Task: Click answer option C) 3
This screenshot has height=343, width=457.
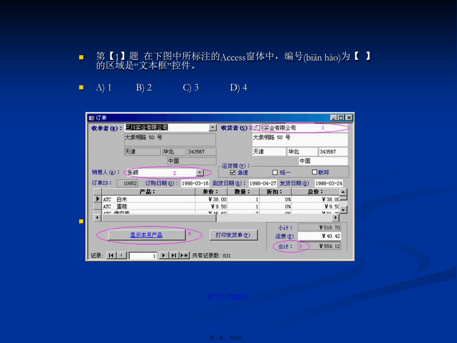Action: [x=191, y=87]
